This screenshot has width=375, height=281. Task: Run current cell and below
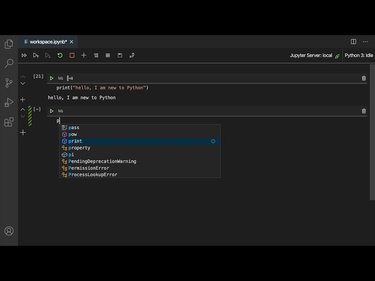pos(48,56)
